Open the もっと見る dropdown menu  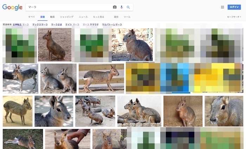coord(98,17)
